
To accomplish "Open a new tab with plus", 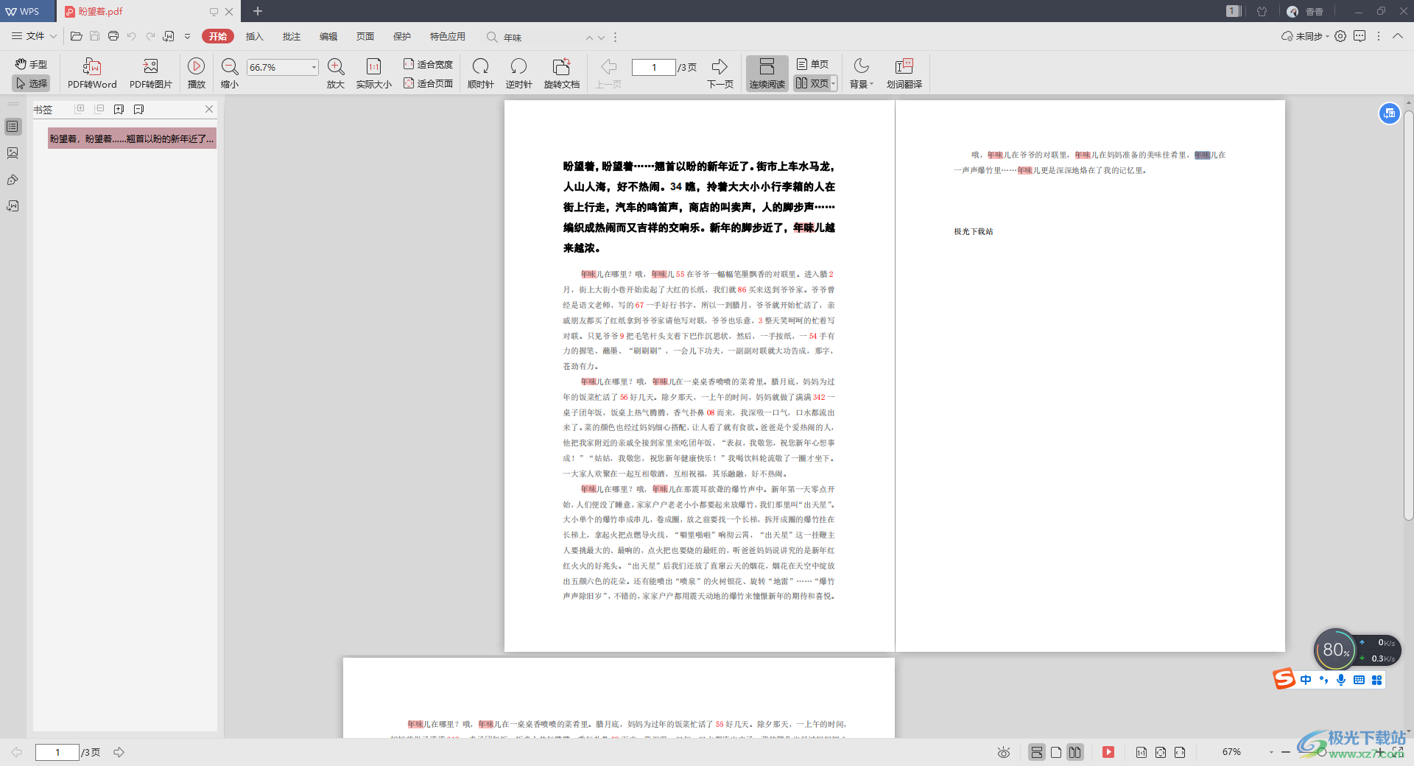I will coord(258,11).
